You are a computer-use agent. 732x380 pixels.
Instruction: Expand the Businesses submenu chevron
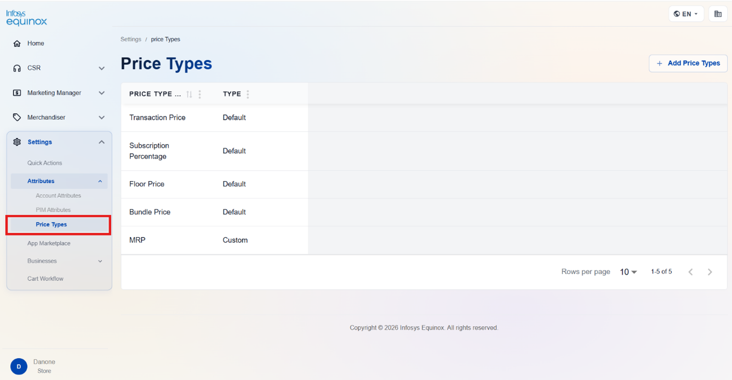[100, 261]
